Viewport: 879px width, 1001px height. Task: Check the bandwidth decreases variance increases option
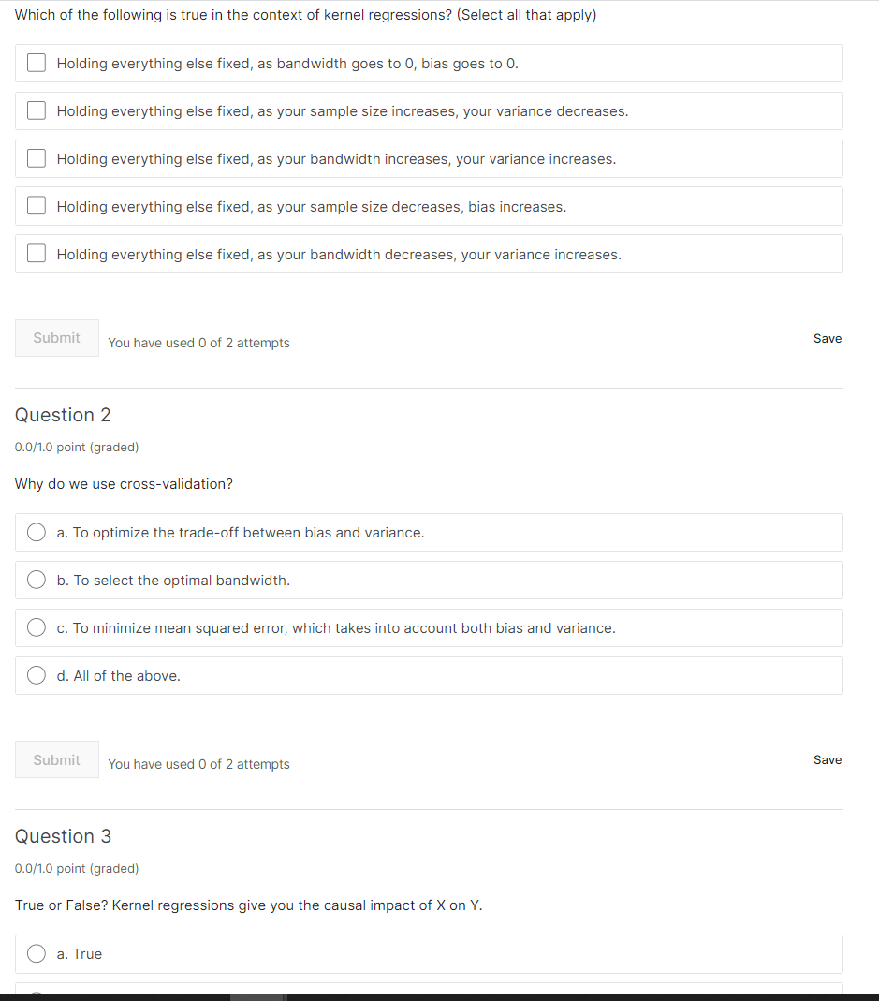click(x=36, y=254)
